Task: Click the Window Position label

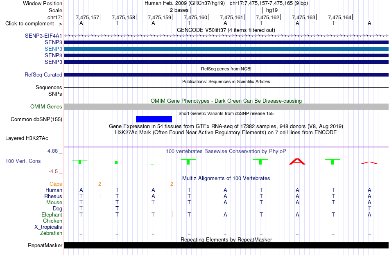Action: click(x=43, y=3)
